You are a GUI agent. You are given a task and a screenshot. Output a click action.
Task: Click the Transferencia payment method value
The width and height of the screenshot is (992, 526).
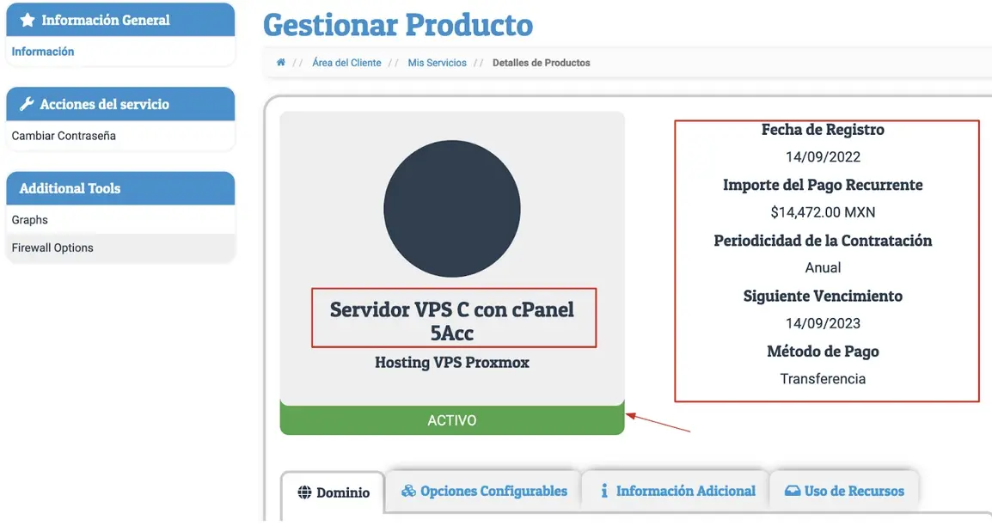[x=823, y=379]
